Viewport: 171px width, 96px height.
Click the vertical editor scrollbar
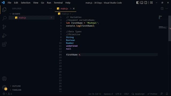tap(170, 28)
